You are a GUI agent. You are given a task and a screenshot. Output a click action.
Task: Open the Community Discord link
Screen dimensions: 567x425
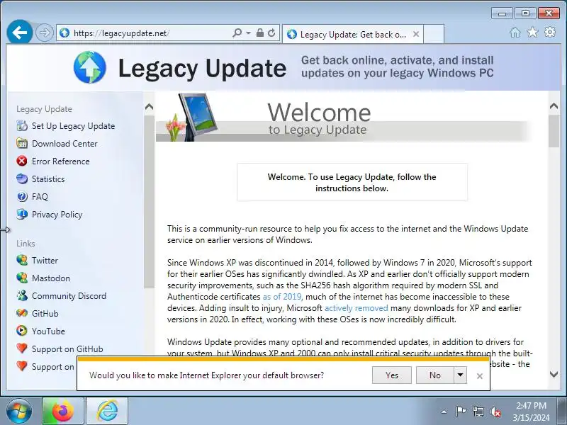[x=69, y=295]
